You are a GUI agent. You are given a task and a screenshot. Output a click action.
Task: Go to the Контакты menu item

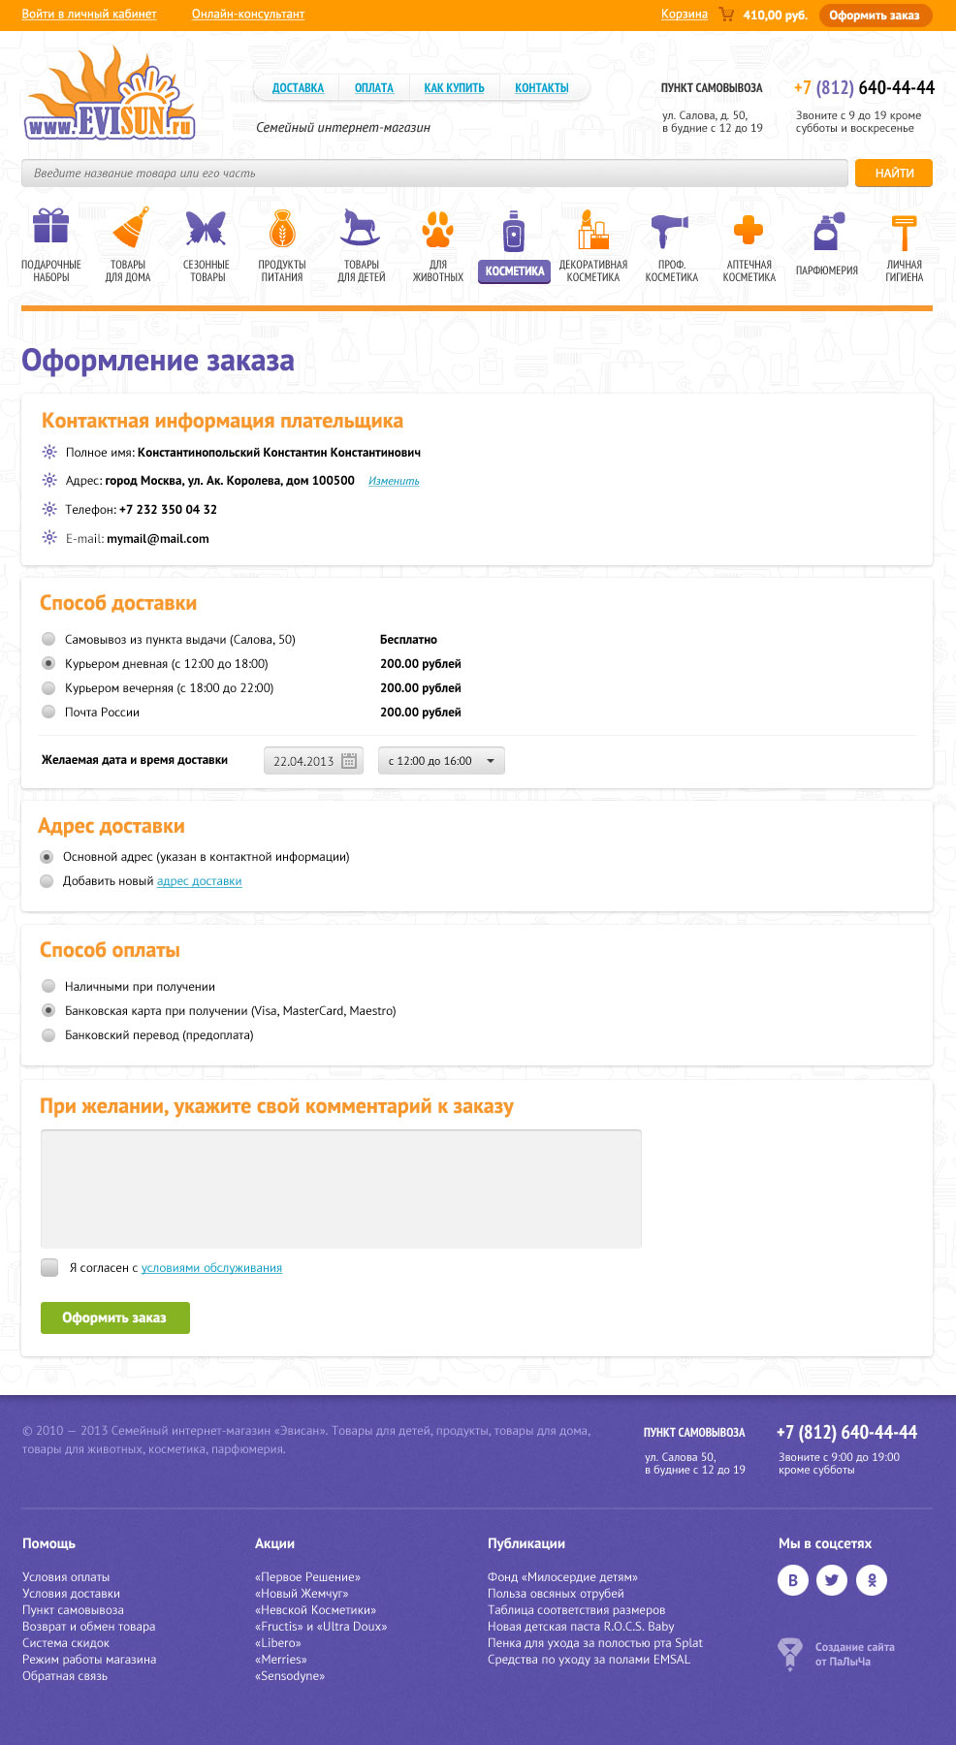pyautogui.click(x=541, y=88)
